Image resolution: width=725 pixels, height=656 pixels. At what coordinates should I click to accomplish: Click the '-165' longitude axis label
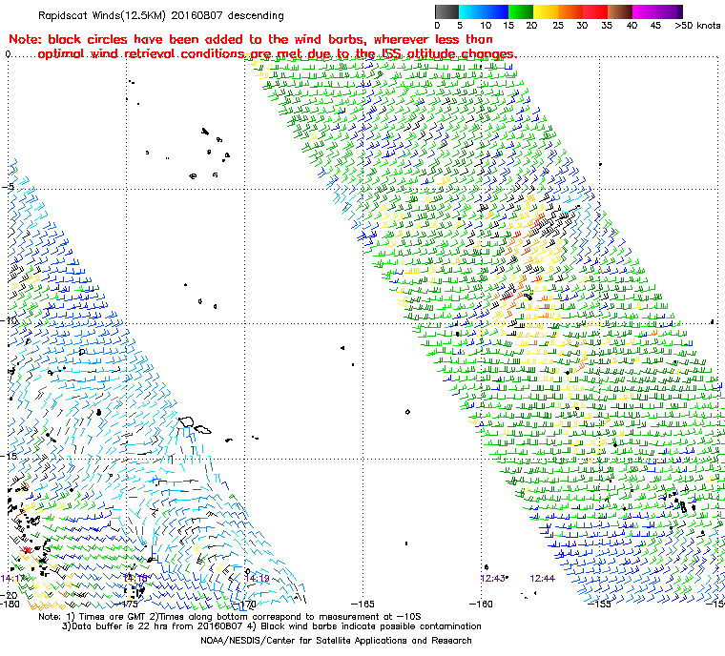tap(362, 604)
